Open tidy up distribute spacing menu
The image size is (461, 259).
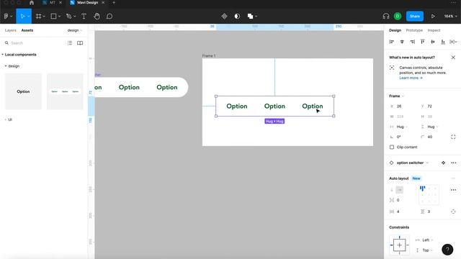[453, 42]
